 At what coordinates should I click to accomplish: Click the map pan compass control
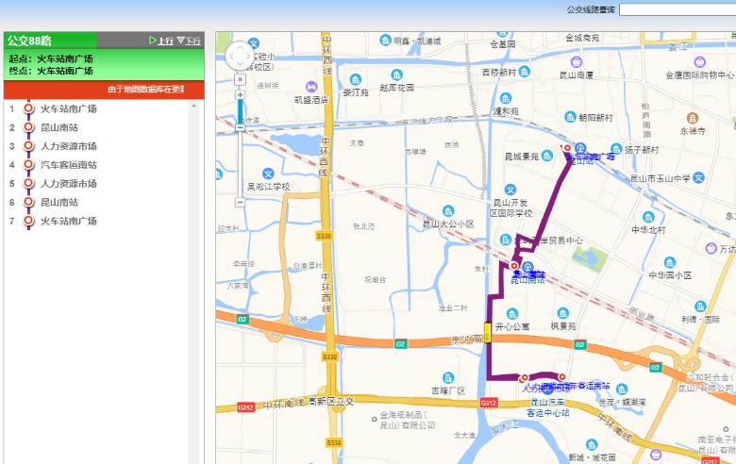point(240,56)
